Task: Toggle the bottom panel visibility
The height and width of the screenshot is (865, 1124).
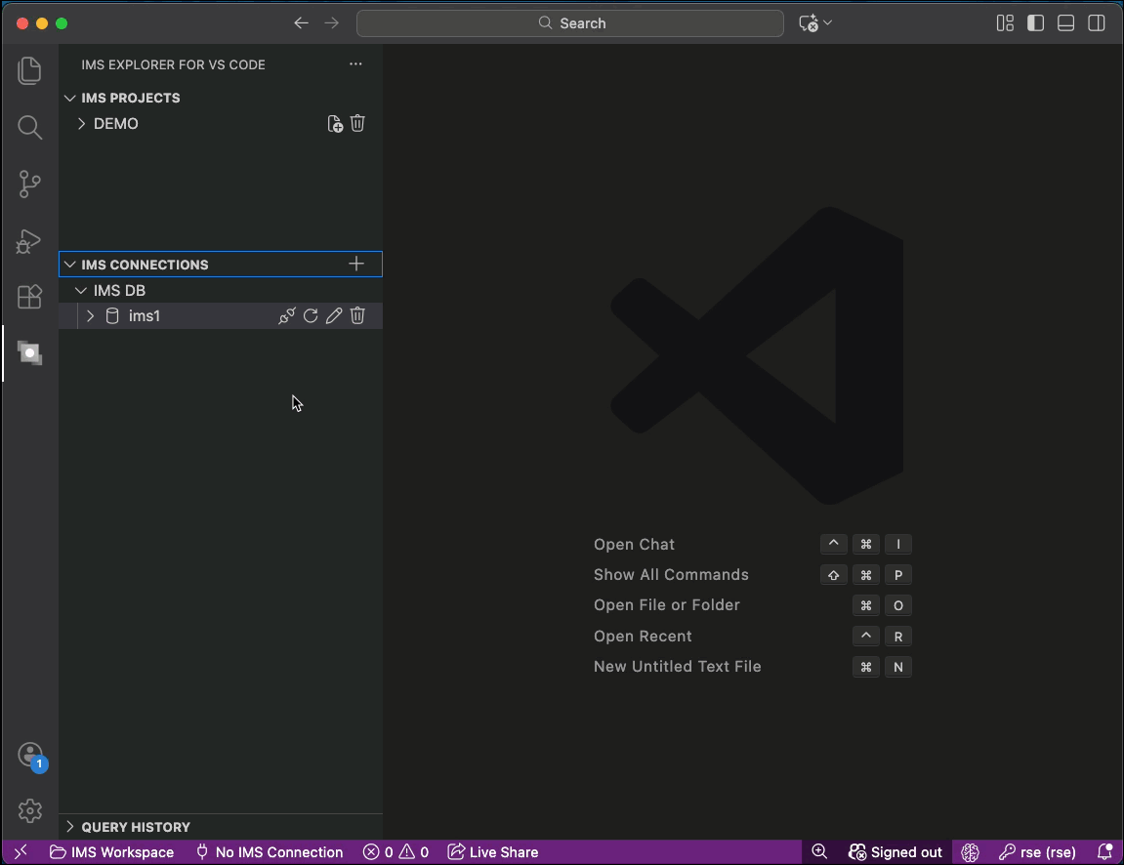Action: tap(1066, 23)
